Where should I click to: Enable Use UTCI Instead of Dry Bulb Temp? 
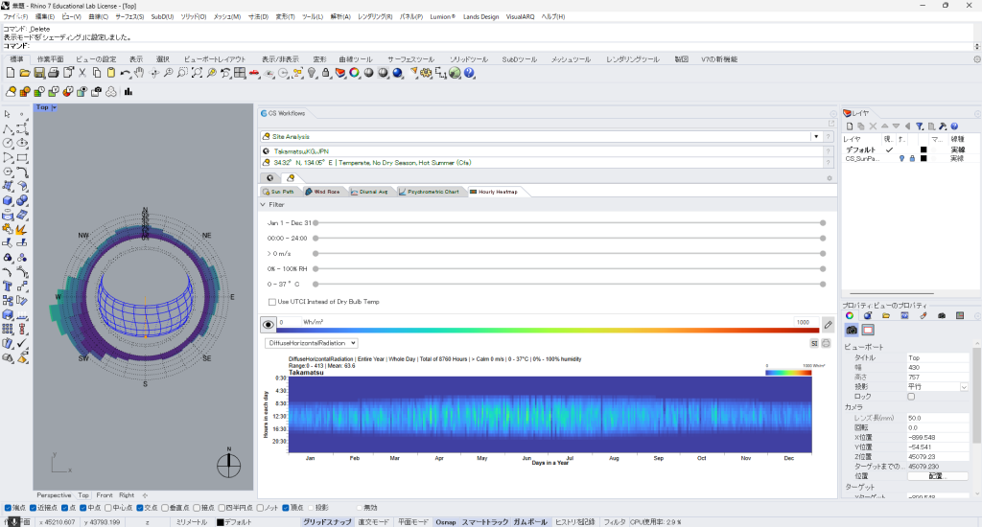pos(272,302)
